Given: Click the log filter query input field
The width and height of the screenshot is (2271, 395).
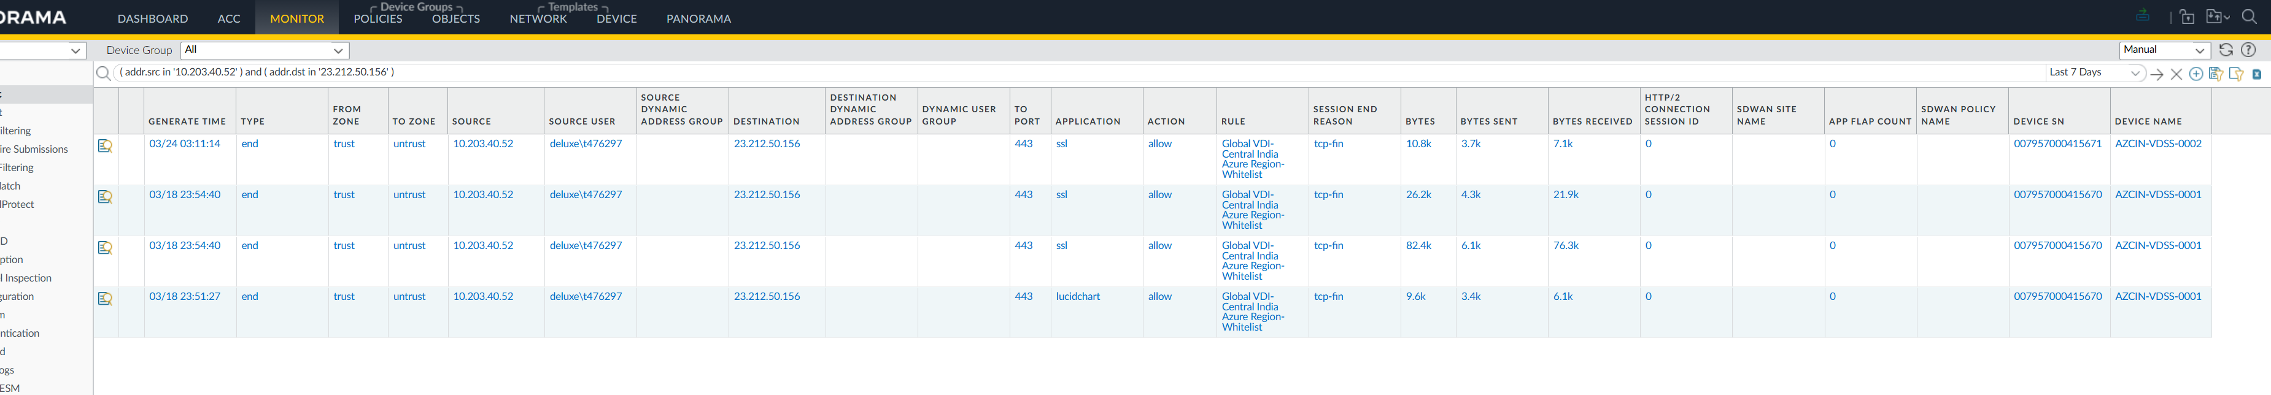Looking at the screenshot, I should click(x=1058, y=72).
